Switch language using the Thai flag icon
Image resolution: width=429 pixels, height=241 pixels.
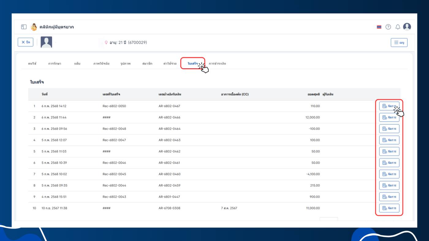coord(379,27)
